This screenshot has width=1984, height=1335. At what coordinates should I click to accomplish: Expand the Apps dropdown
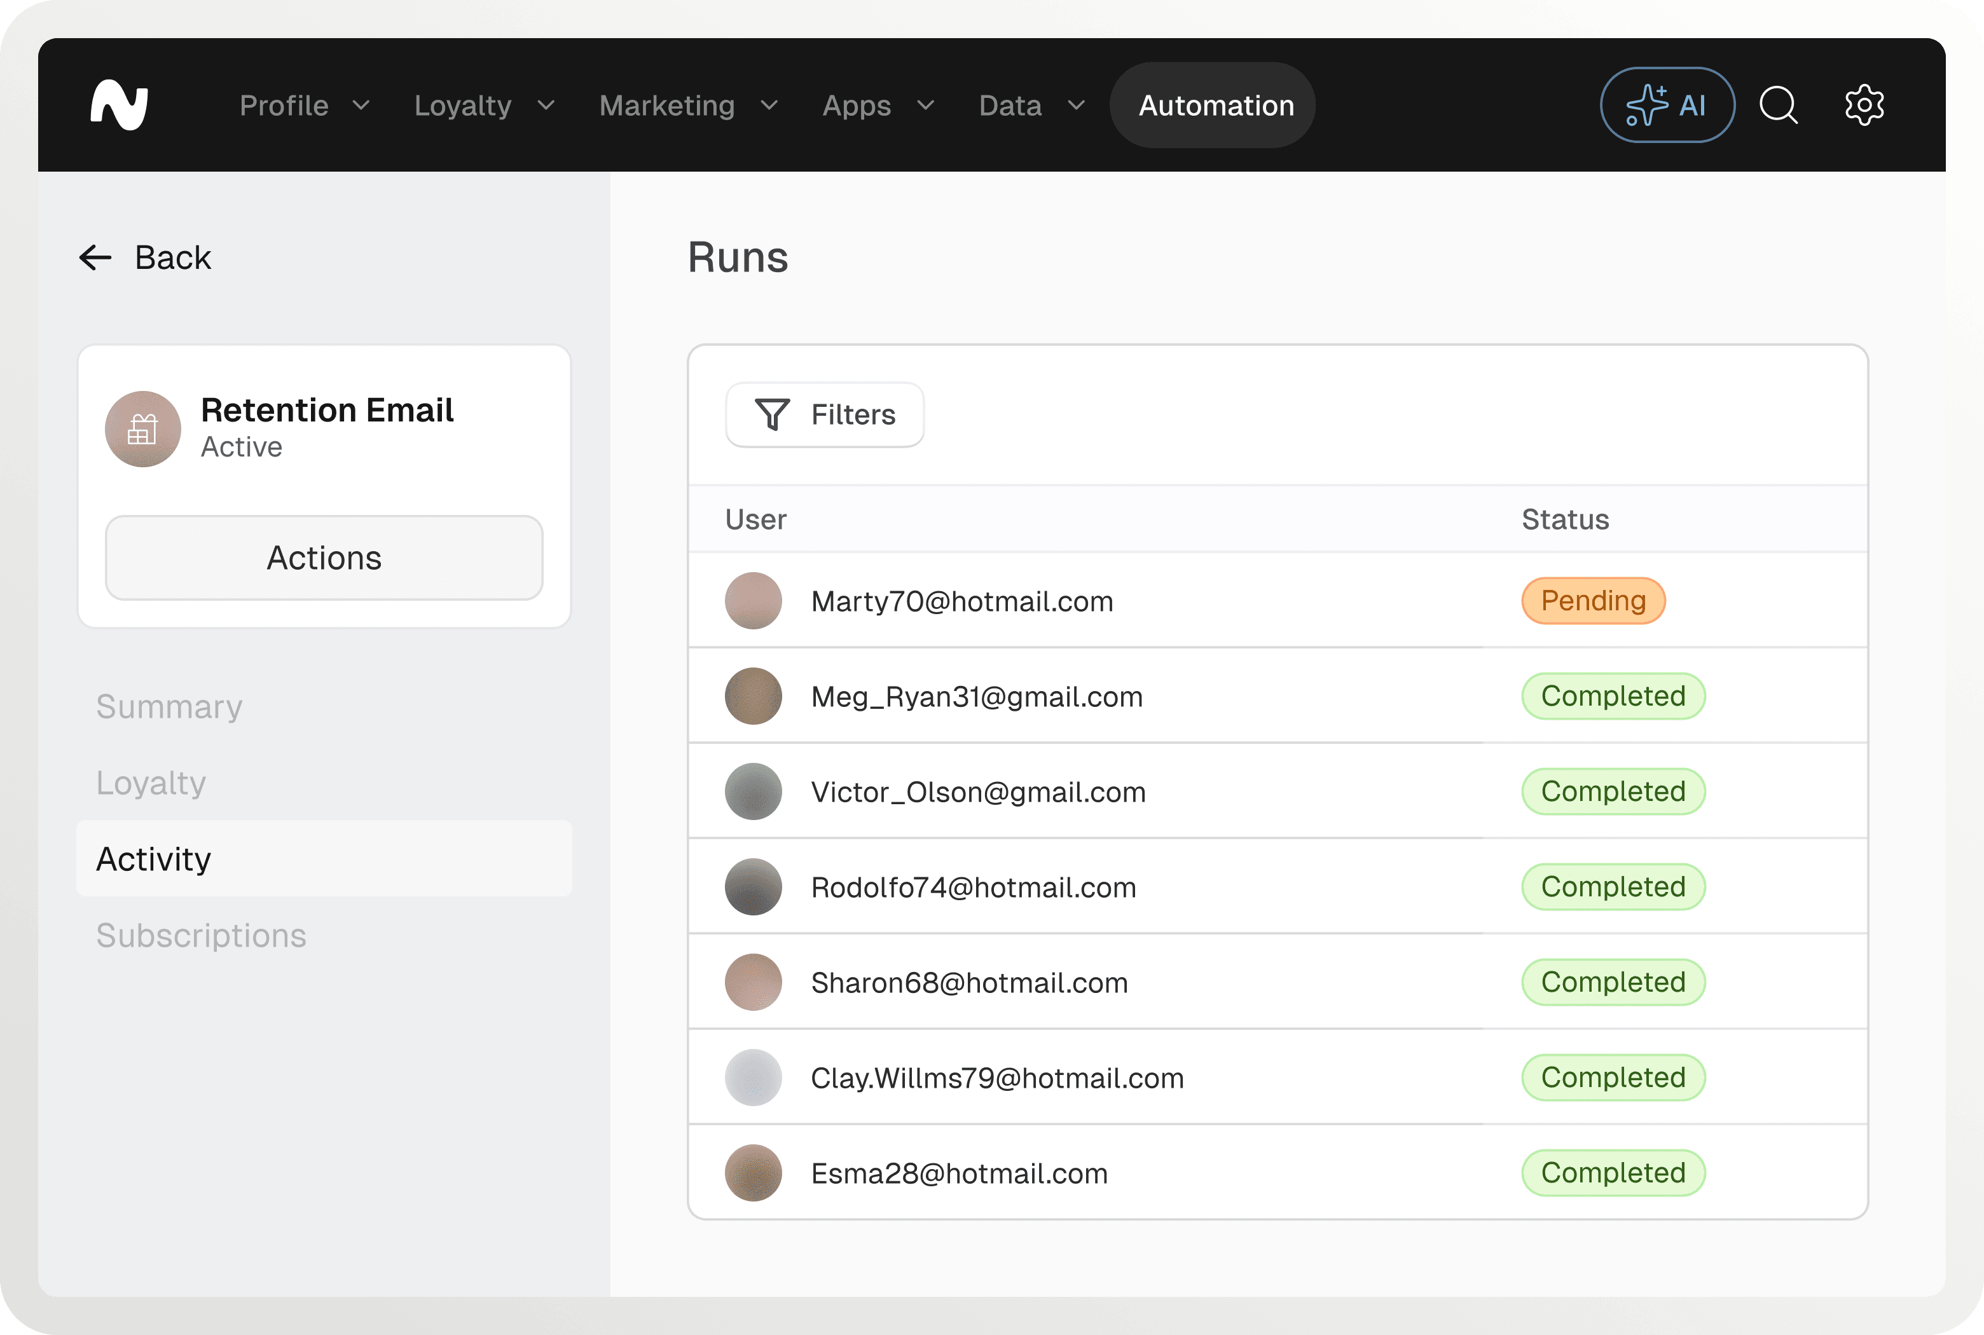(877, 106)
